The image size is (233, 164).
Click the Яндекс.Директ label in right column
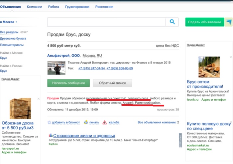(195, 45)
